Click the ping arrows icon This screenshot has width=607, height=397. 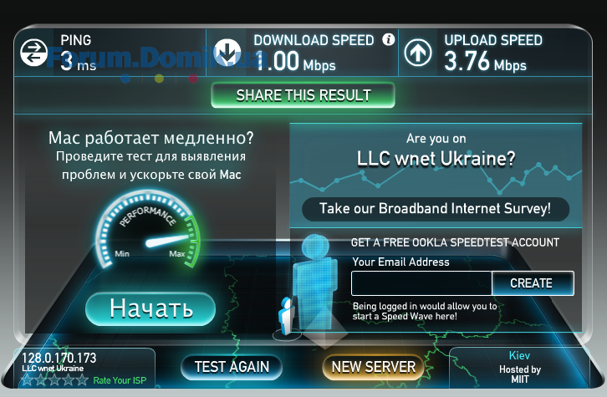(33, 52)
